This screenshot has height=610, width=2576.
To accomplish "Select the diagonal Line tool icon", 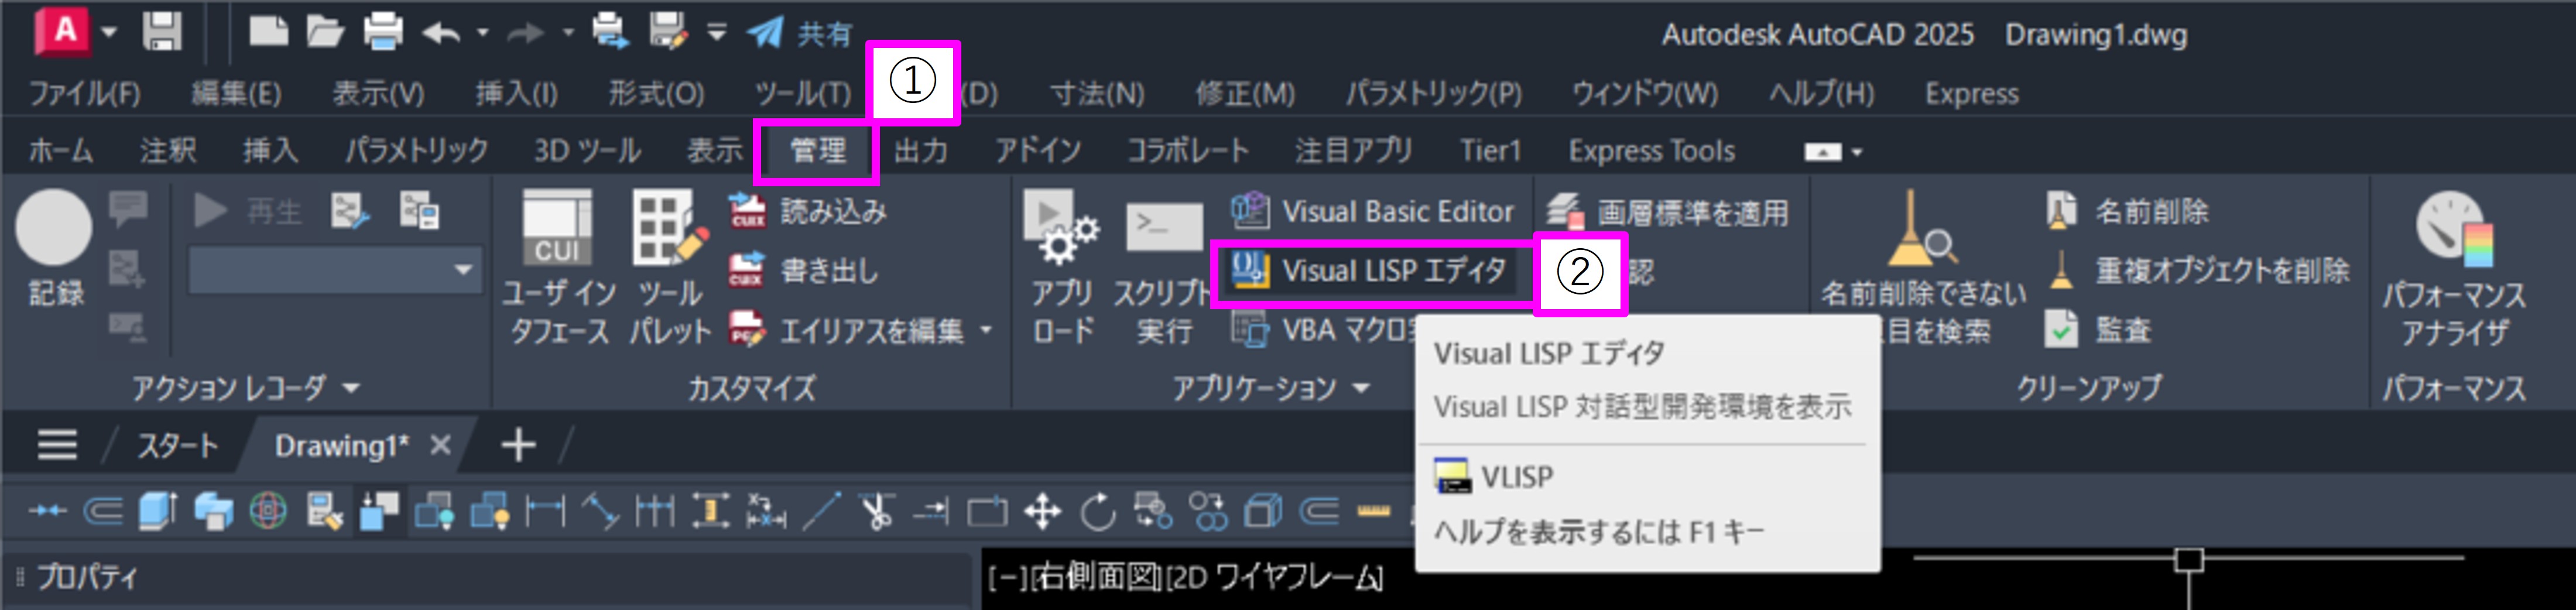I will (x=822, y=512).
